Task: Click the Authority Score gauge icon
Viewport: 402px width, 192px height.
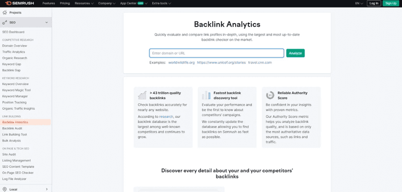Action: [270, 95]
